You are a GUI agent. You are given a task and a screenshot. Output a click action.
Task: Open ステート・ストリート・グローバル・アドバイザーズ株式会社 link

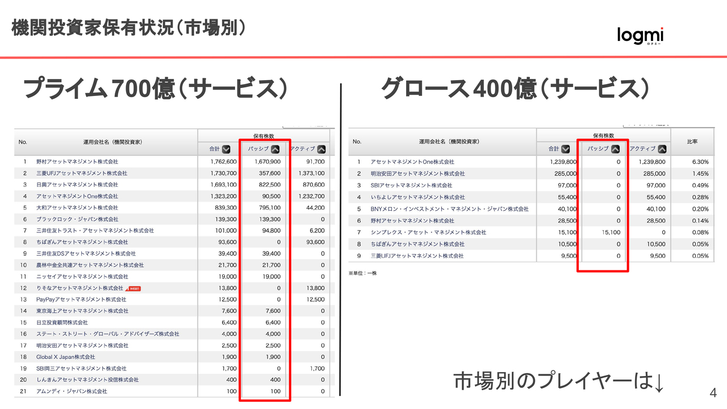[108, 334]
